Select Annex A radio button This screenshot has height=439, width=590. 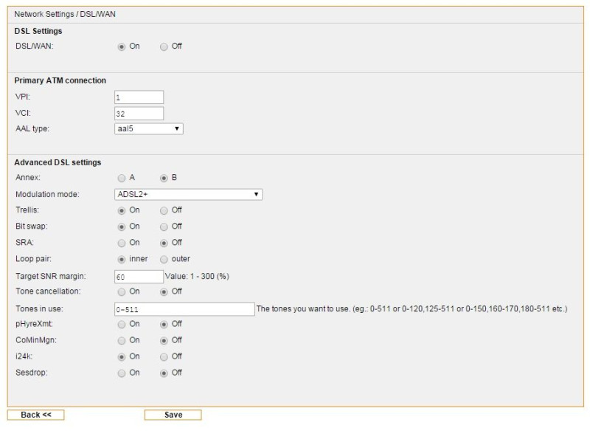click(x=121, y=178)
